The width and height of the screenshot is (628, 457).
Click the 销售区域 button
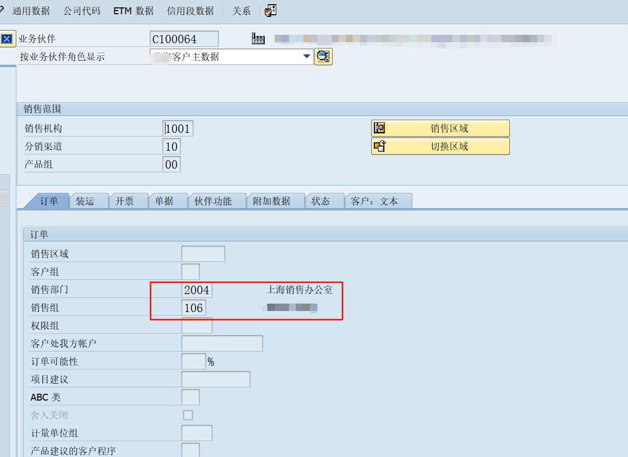click(441, 128)
